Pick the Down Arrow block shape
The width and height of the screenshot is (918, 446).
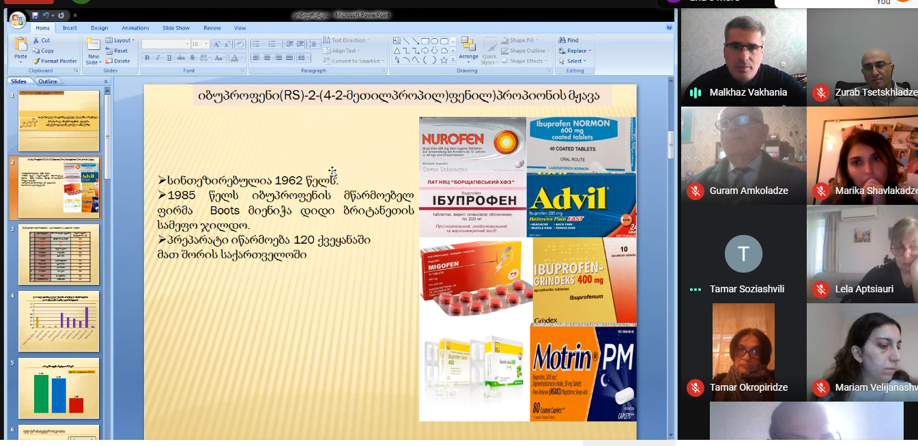pyautogui.click(x=435, y=51)
